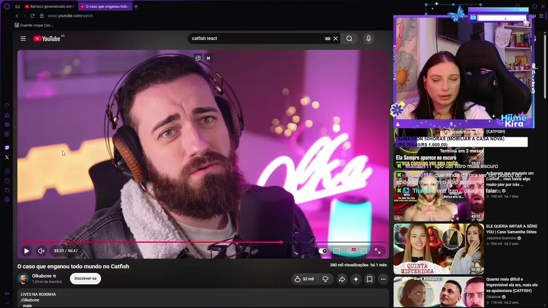The width and height of the screenshot is (548, 308).
Task: Click the '1,35 mi de inscritos' subscriber count
Action: pyautogui.click(x=47, y=282)
